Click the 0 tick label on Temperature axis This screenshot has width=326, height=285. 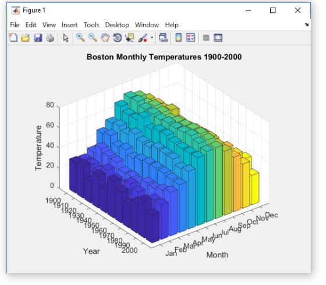click(52, 186)
